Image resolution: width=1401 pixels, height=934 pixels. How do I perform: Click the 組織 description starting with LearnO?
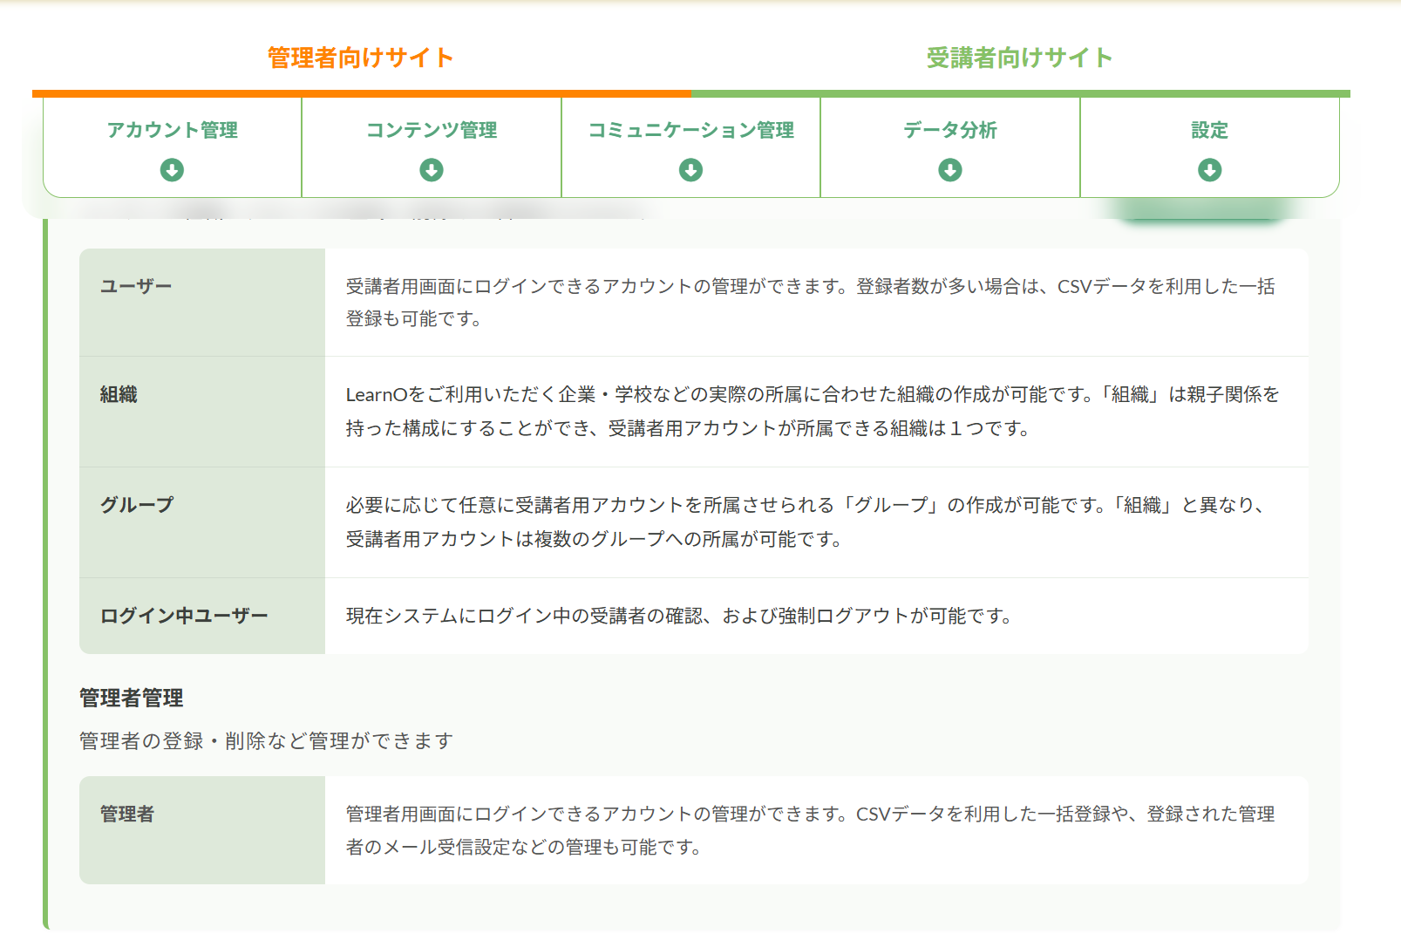[x=813, y=412]
